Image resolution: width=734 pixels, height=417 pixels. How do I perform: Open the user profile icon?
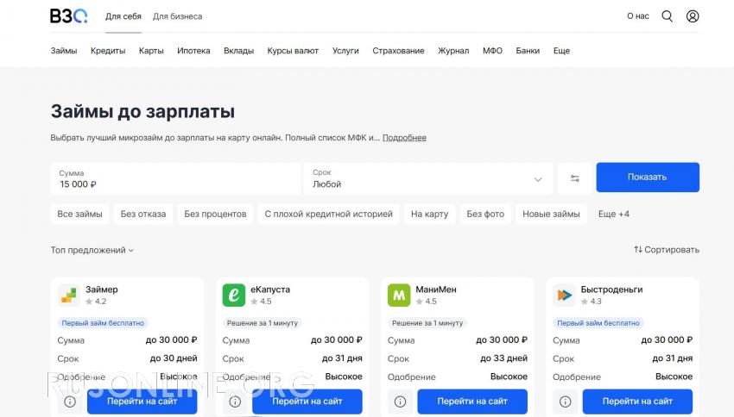pyautogui.click(x=693, y=16)
